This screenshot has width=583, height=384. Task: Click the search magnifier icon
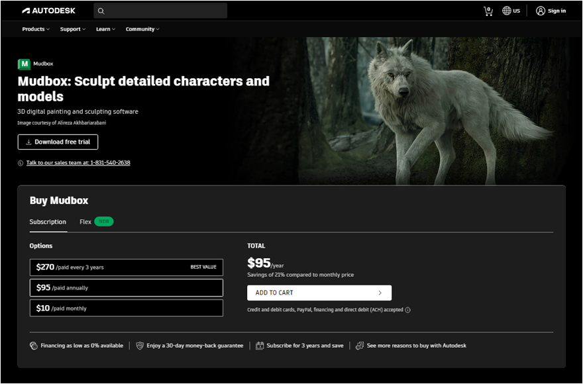pyautogui.click(x=101, y=11)
